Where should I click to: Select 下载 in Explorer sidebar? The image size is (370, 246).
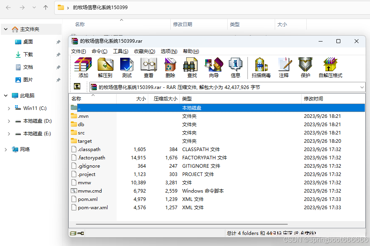pyautogui.click(x=28, y=55)
